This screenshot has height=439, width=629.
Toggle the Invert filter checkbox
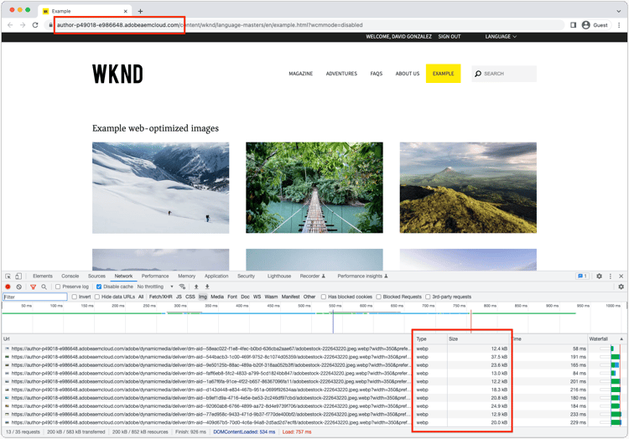click(x=74, y=297)
